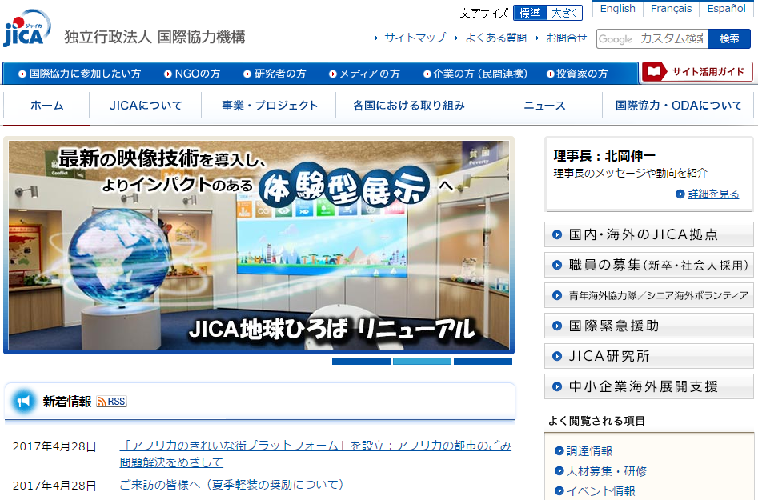Switch language to English
Screen dimensions: 758x500
617,9
